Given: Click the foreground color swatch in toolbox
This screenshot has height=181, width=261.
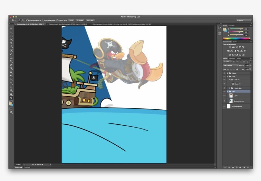Looking at the screenshot, I should click(10, 104).
